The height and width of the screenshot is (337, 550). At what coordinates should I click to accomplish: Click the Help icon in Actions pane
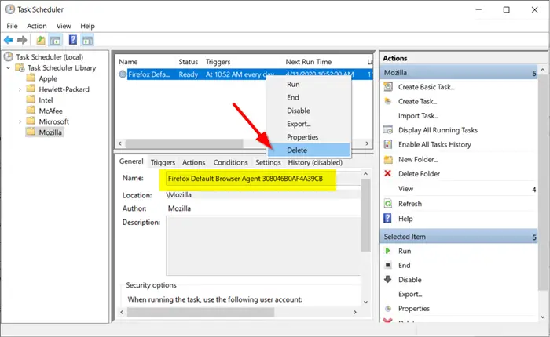click(x=387, y=219)
